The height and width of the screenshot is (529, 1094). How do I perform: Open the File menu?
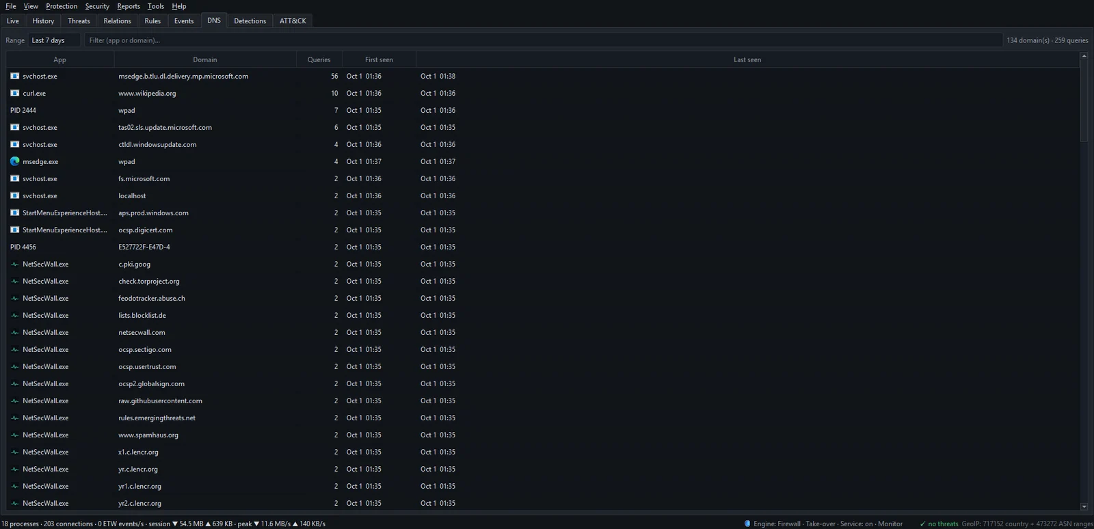tap(11, 6)
